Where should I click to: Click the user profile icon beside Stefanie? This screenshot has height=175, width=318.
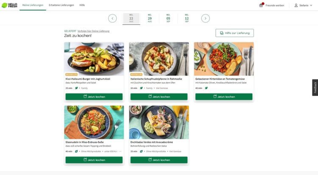(x=296, y=5)
